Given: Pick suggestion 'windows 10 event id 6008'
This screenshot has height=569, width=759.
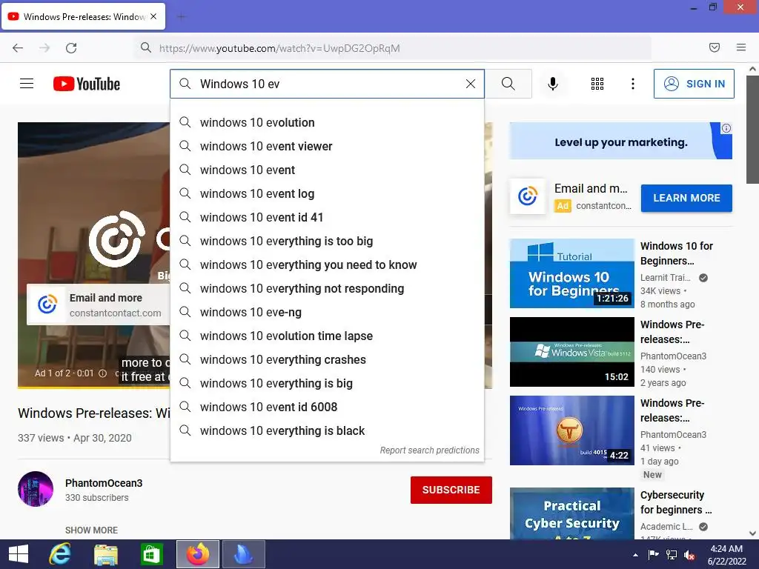Looking at the screenshot, I should click(327, 407).
